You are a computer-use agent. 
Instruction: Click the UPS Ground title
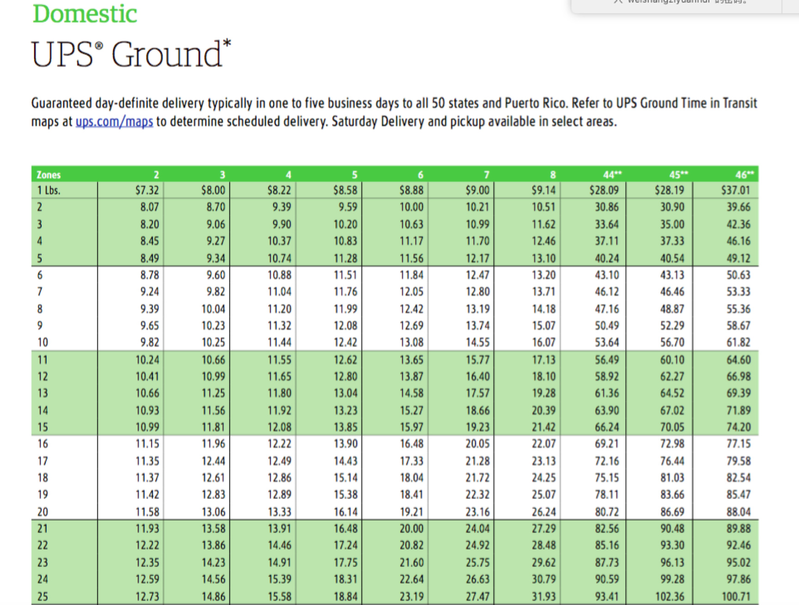tap(131, 54)
